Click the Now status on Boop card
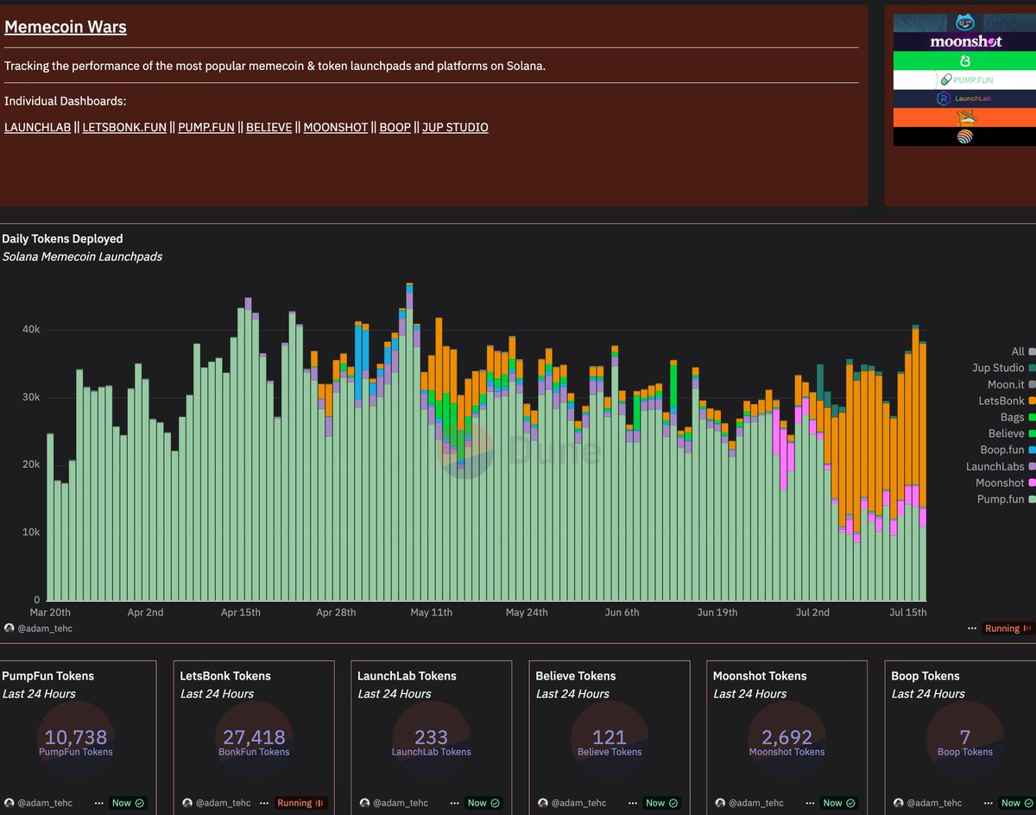Screen dimensions: 1036x815 click(x=1017, y=803)
